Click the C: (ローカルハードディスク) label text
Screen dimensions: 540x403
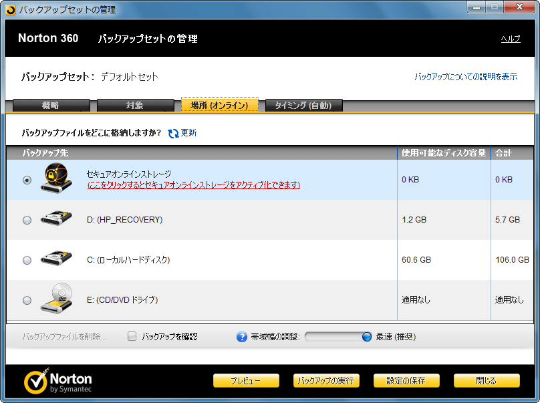point(128,260)
